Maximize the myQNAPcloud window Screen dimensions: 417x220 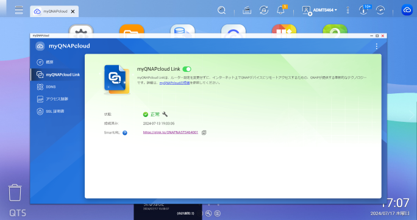tap(377, 35)
